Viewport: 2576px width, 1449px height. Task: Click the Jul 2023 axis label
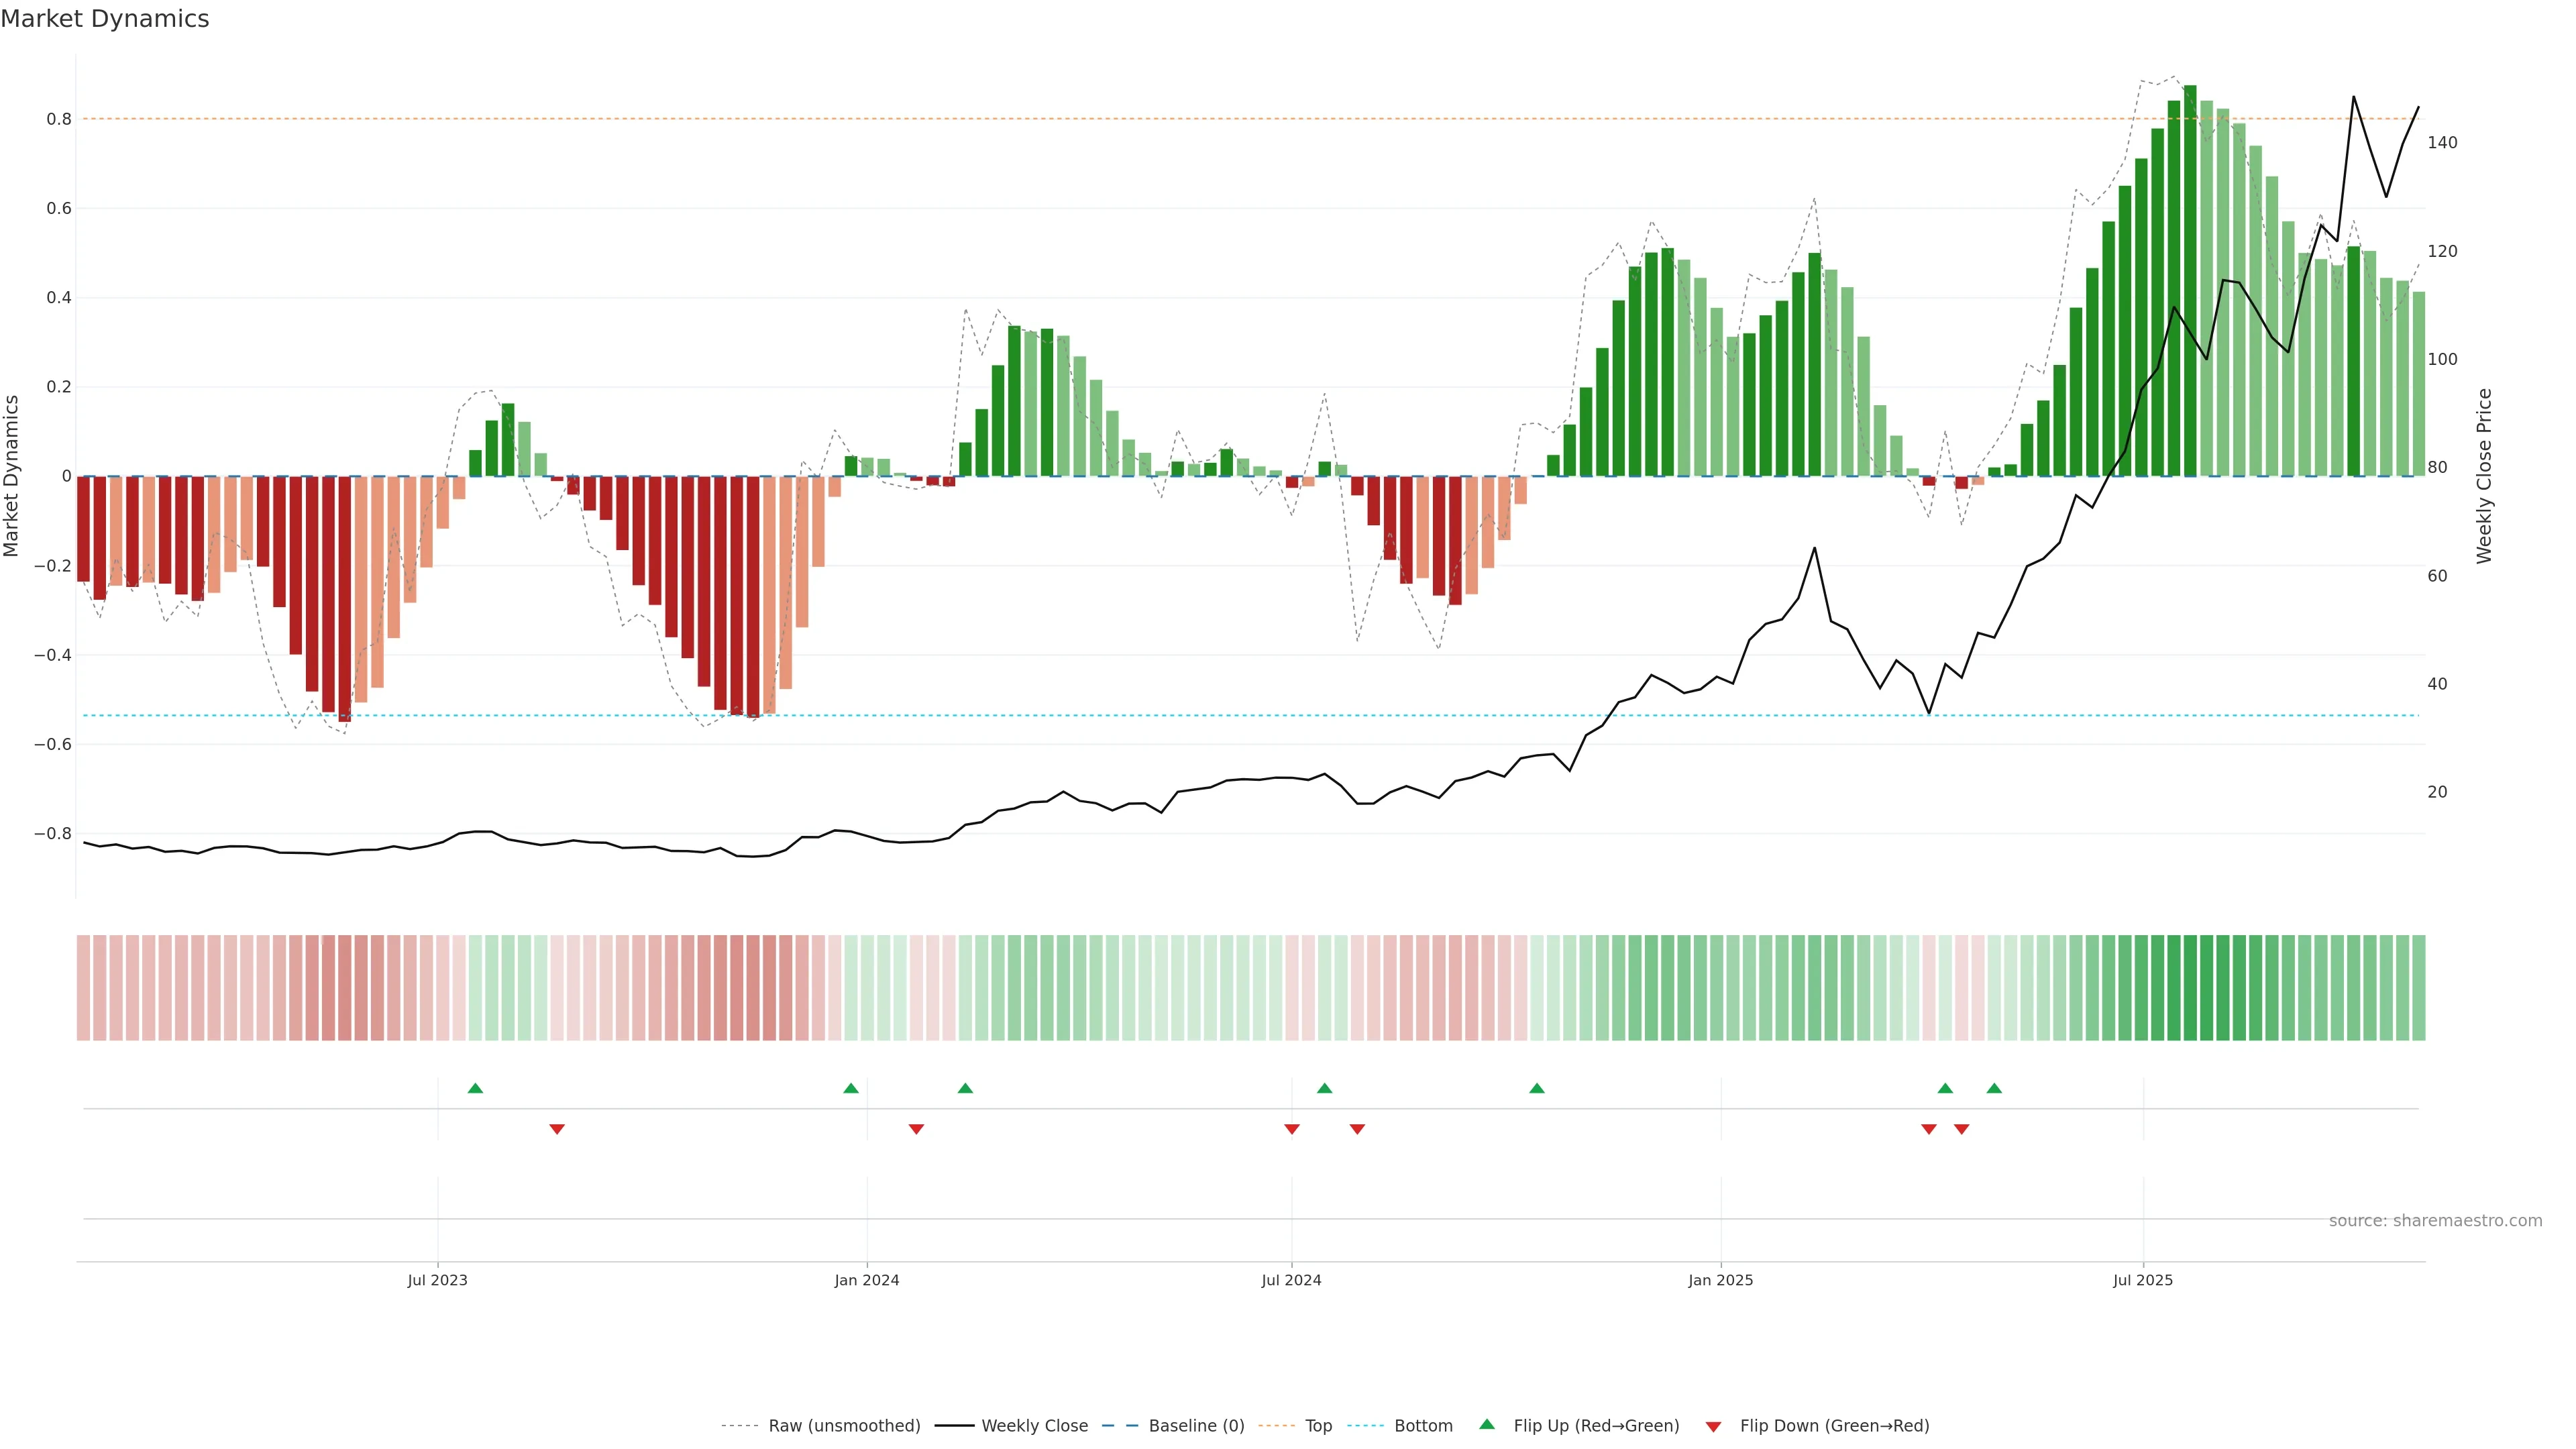click(x=437, y=1280)
